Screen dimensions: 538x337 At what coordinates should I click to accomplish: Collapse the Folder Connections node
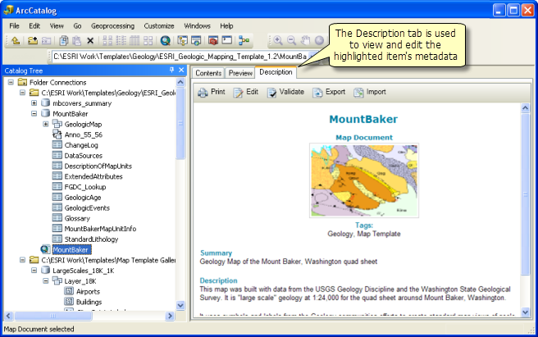tap(11, 82)
